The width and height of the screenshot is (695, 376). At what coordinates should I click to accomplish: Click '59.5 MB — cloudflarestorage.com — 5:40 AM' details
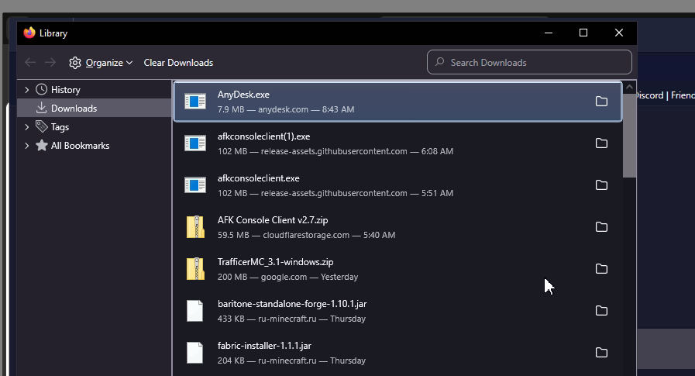pos(306,235)
